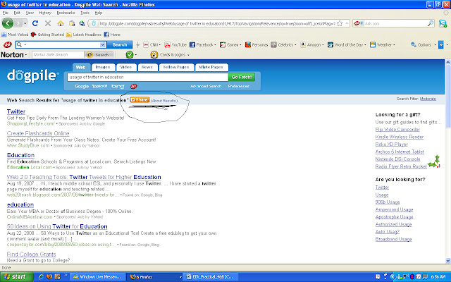Switch to Dogpile News tab
The width and height of the screenshot is (451, 282).
(x=147, y=67)
